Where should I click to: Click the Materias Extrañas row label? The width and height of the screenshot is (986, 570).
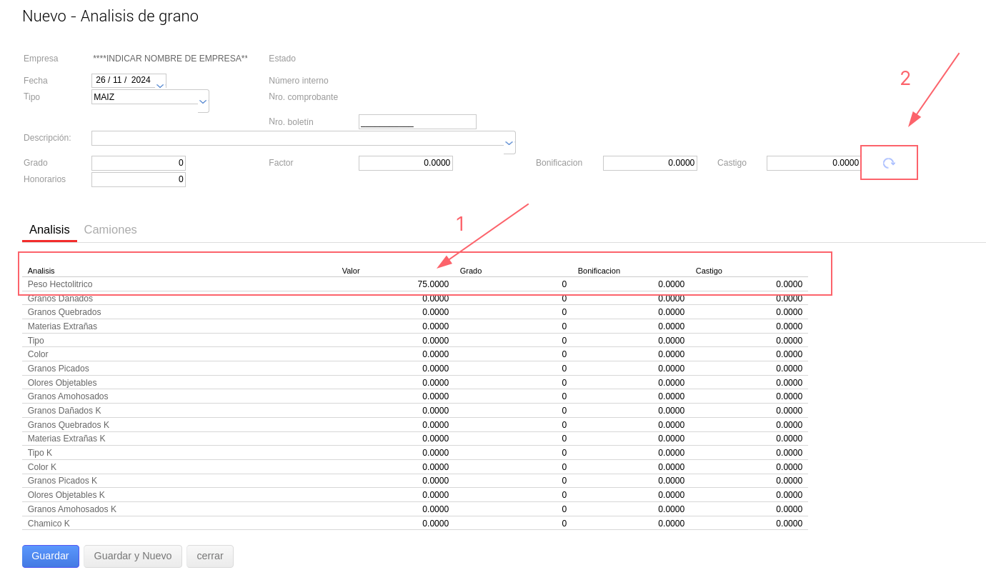coord(62,326)
